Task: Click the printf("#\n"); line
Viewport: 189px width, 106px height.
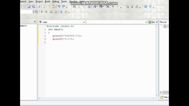Action: (x=63, y=39)
